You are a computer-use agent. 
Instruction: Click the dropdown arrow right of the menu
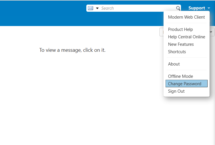[x=212, y=32]
